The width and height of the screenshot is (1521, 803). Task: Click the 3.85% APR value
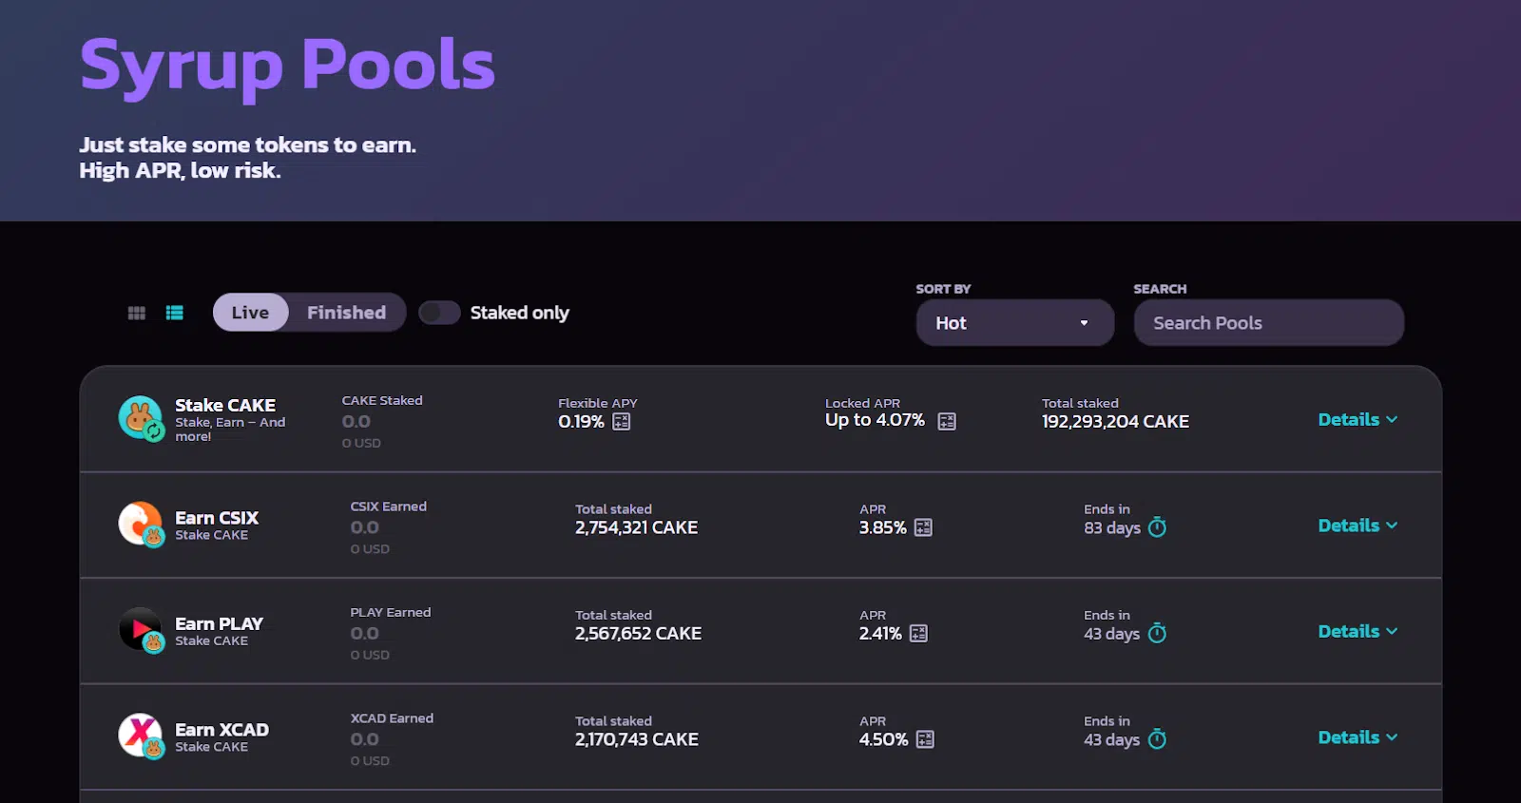tap(883, 527)
